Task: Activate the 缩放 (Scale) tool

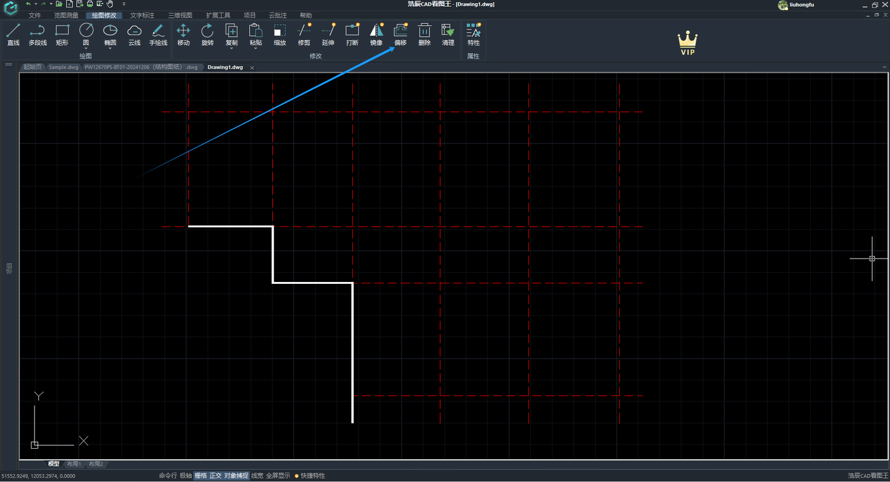Action: coord(280,35)
